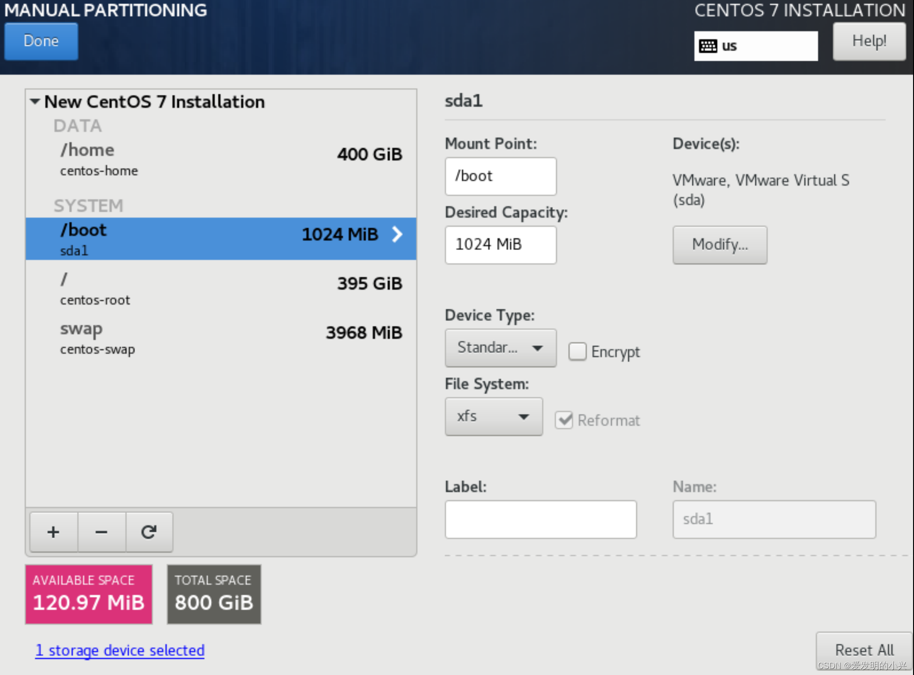Image resolution: width=914 pixels, height=675 pixels.
Task: Click the Help! button
Action: coord(869,41)
